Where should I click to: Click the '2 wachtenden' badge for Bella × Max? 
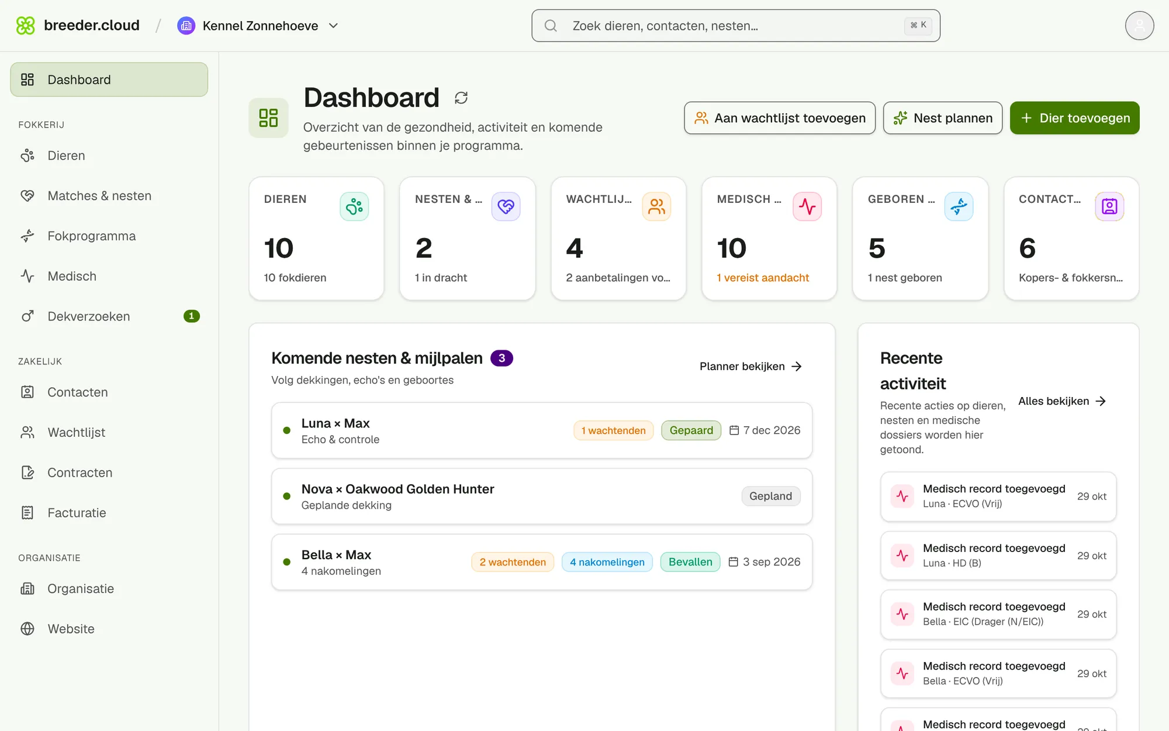(x=513, y=562)
